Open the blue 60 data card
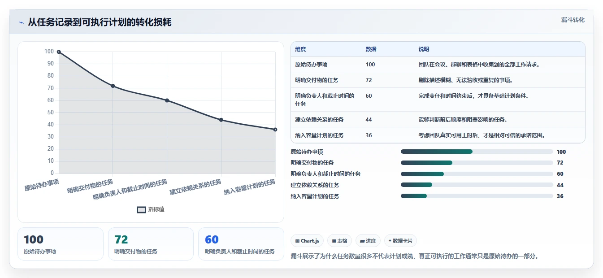 [x=241, y=244]
